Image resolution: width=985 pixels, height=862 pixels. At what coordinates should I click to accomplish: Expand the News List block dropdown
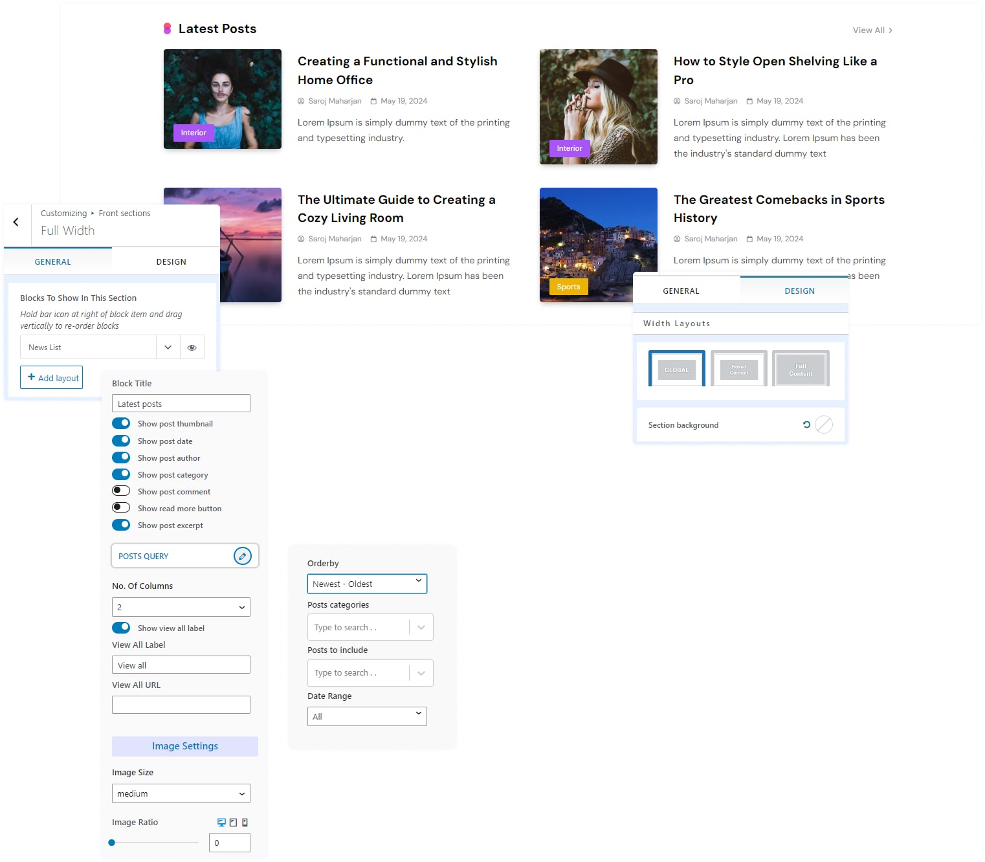[x=168, y=348]
